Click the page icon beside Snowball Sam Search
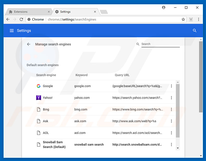 tap(39, 145)
